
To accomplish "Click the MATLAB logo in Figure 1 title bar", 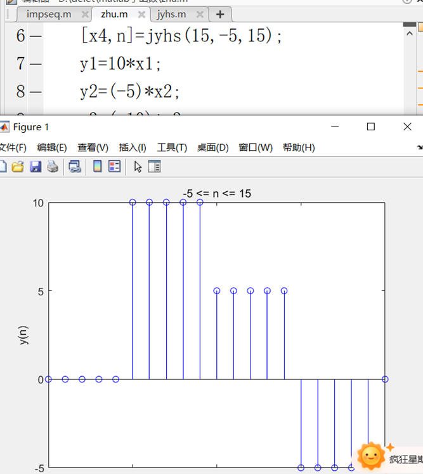I will [x=4, y=127].
